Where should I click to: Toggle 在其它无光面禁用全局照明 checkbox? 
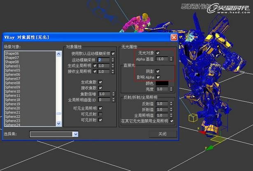172,121
